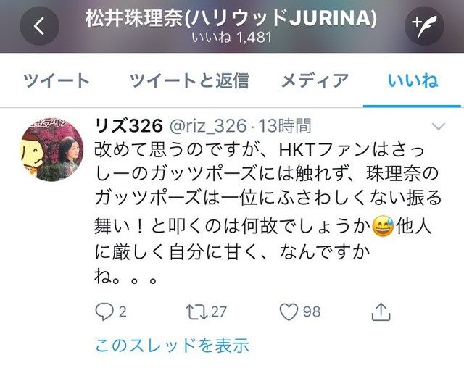Screen dimensions: 464x368
Task: Open the reply speech bubble icon
Action: [104, 311]
